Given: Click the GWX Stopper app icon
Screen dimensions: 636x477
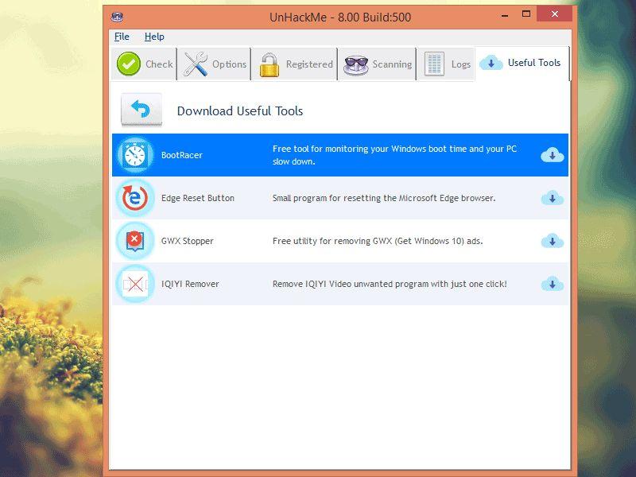Looking at the screenshot, I should tap(135, 241).
